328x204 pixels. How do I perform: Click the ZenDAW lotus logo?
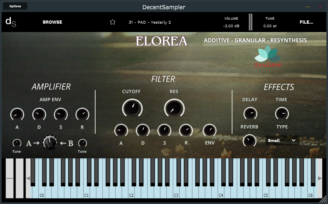pos(268,56)
